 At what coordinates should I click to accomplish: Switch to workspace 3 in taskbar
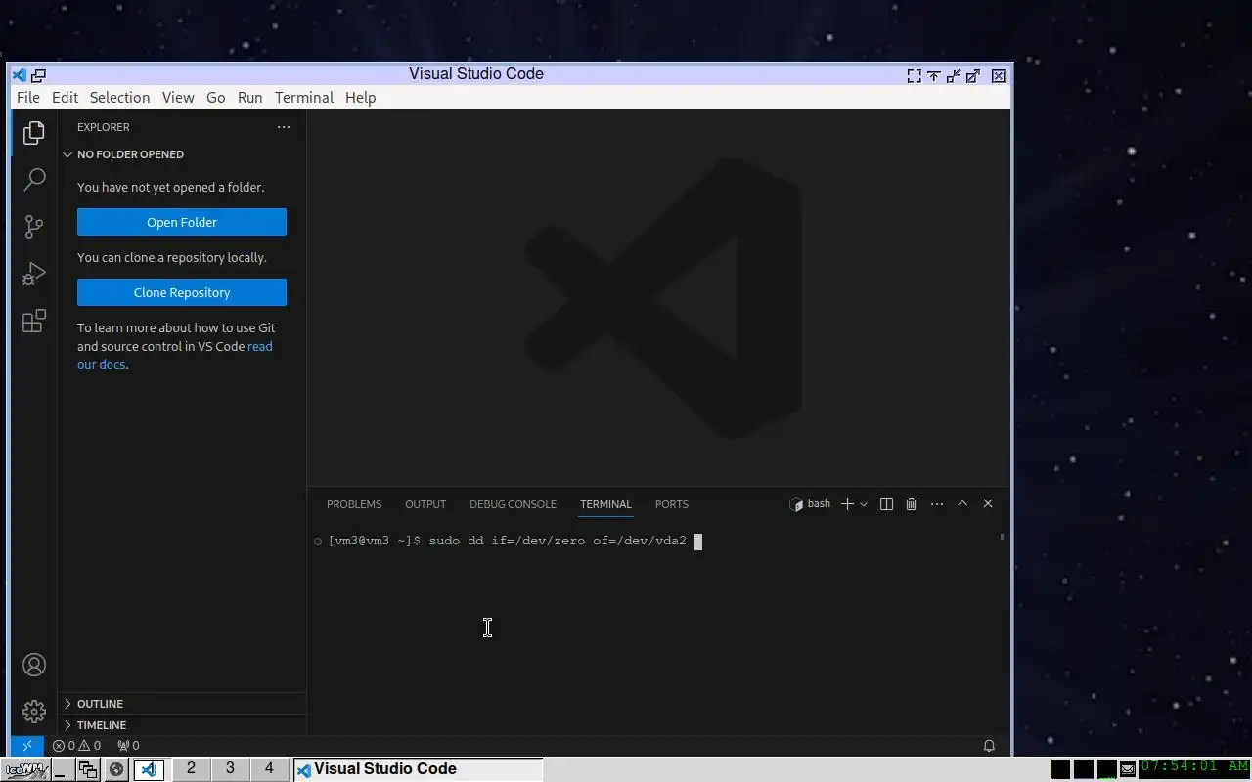coord(230,769)
